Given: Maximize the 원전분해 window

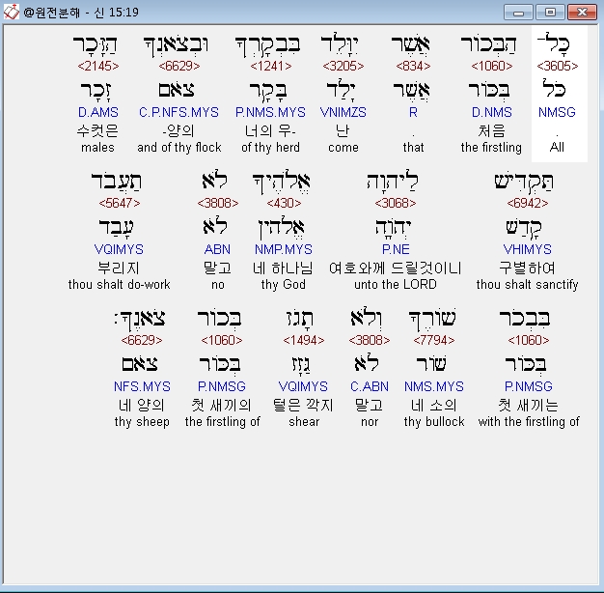Looking at the screenshot, I should [x=550, y=13].
